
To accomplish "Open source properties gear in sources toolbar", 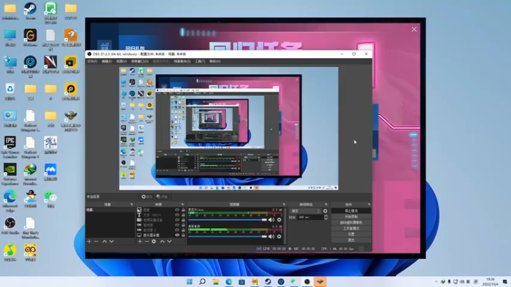I will coord(154,242).
